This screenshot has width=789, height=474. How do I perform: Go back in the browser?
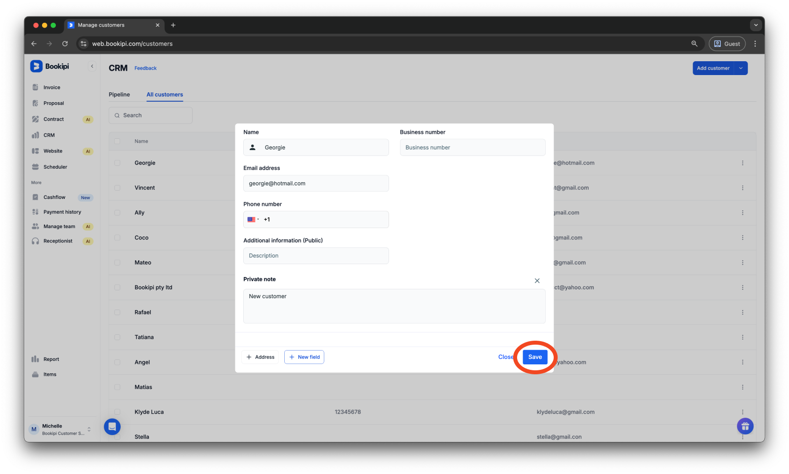coord(34,43)
